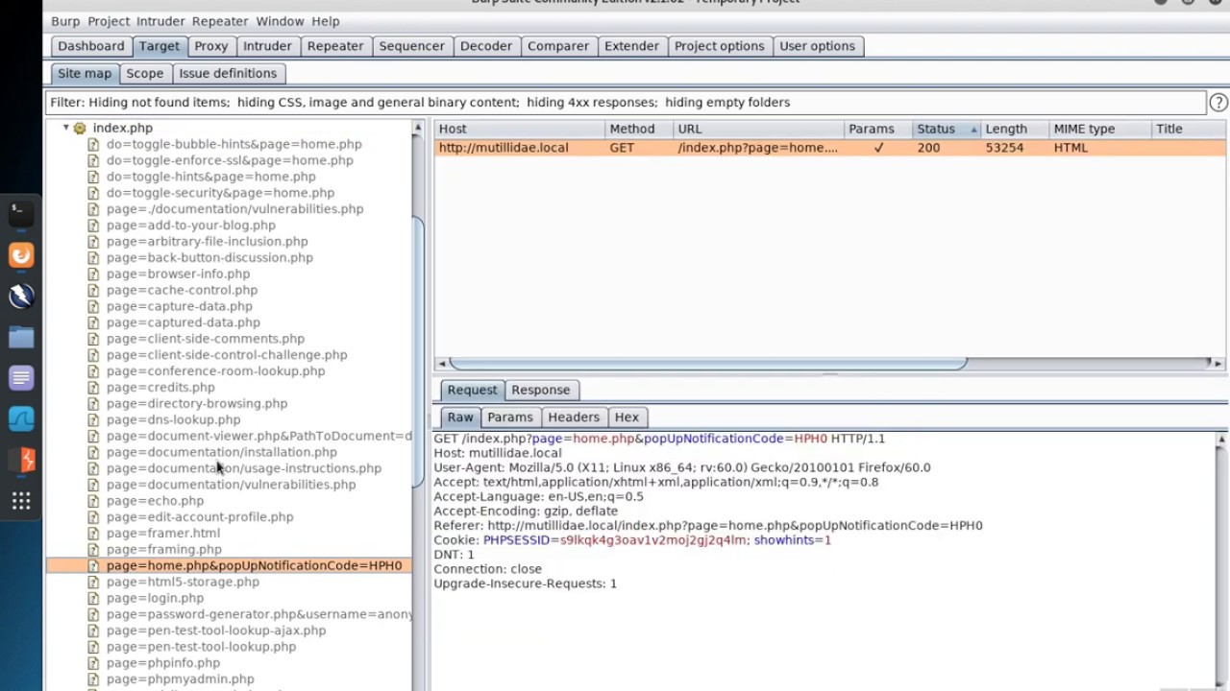This screenshot has height=691, width=1230.
Task: Open the application grid launcher icon
Action: pyautogui.click(x=20, y=501)
